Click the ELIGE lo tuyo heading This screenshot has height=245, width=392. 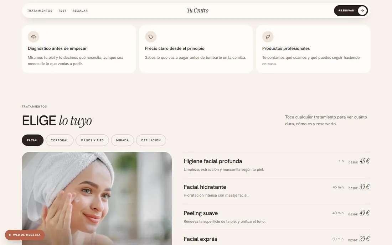pos(57,121)
